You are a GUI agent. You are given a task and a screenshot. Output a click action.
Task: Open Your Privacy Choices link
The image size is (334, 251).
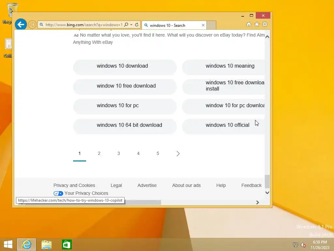[x=86, y=193]
